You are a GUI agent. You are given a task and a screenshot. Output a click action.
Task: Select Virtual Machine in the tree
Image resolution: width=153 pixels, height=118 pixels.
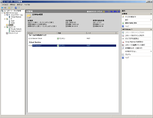click(16, 17)
